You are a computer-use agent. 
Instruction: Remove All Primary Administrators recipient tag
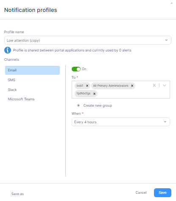click(x=132, y=86)
